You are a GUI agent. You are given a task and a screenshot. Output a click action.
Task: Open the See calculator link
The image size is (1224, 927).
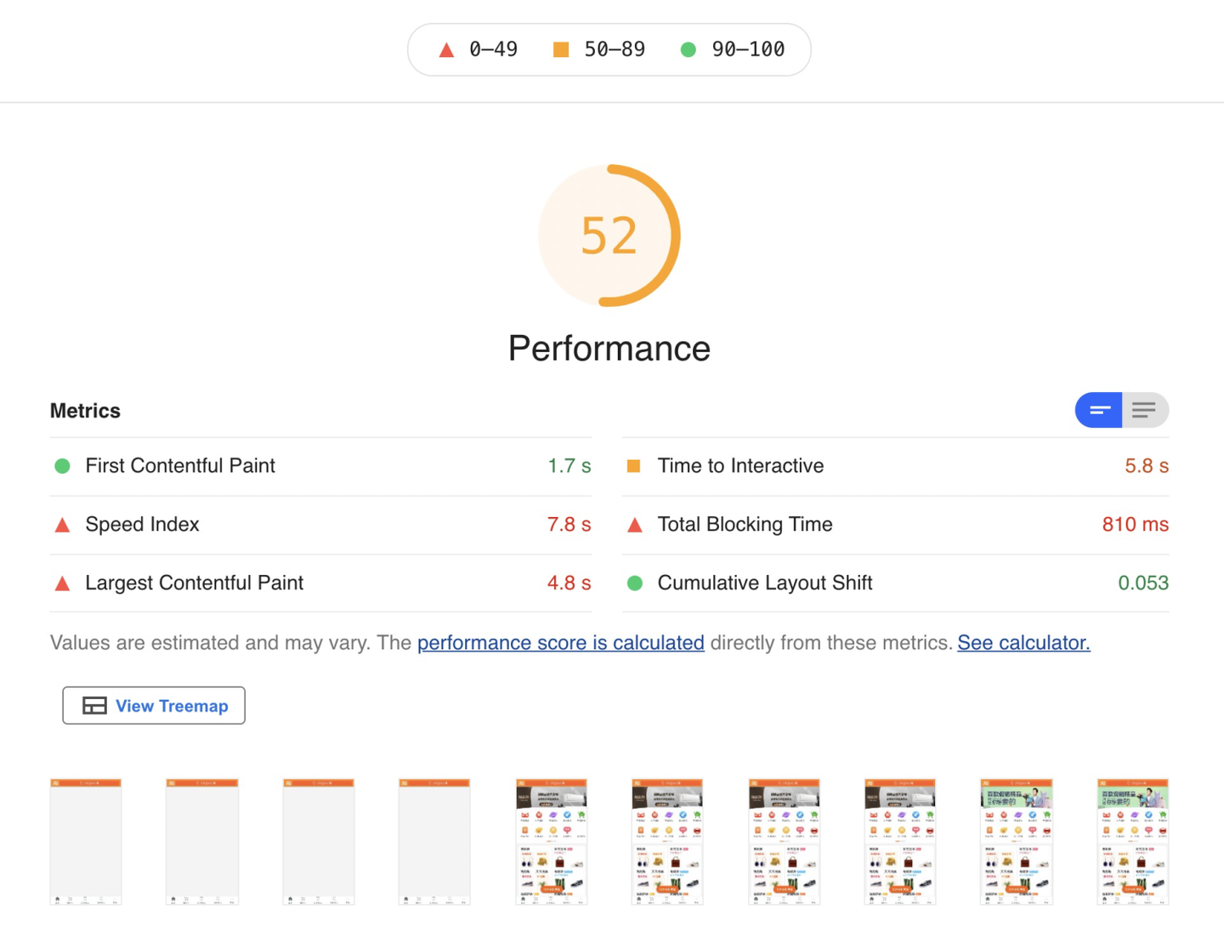pyautogui.click(x=1023, y=643)
